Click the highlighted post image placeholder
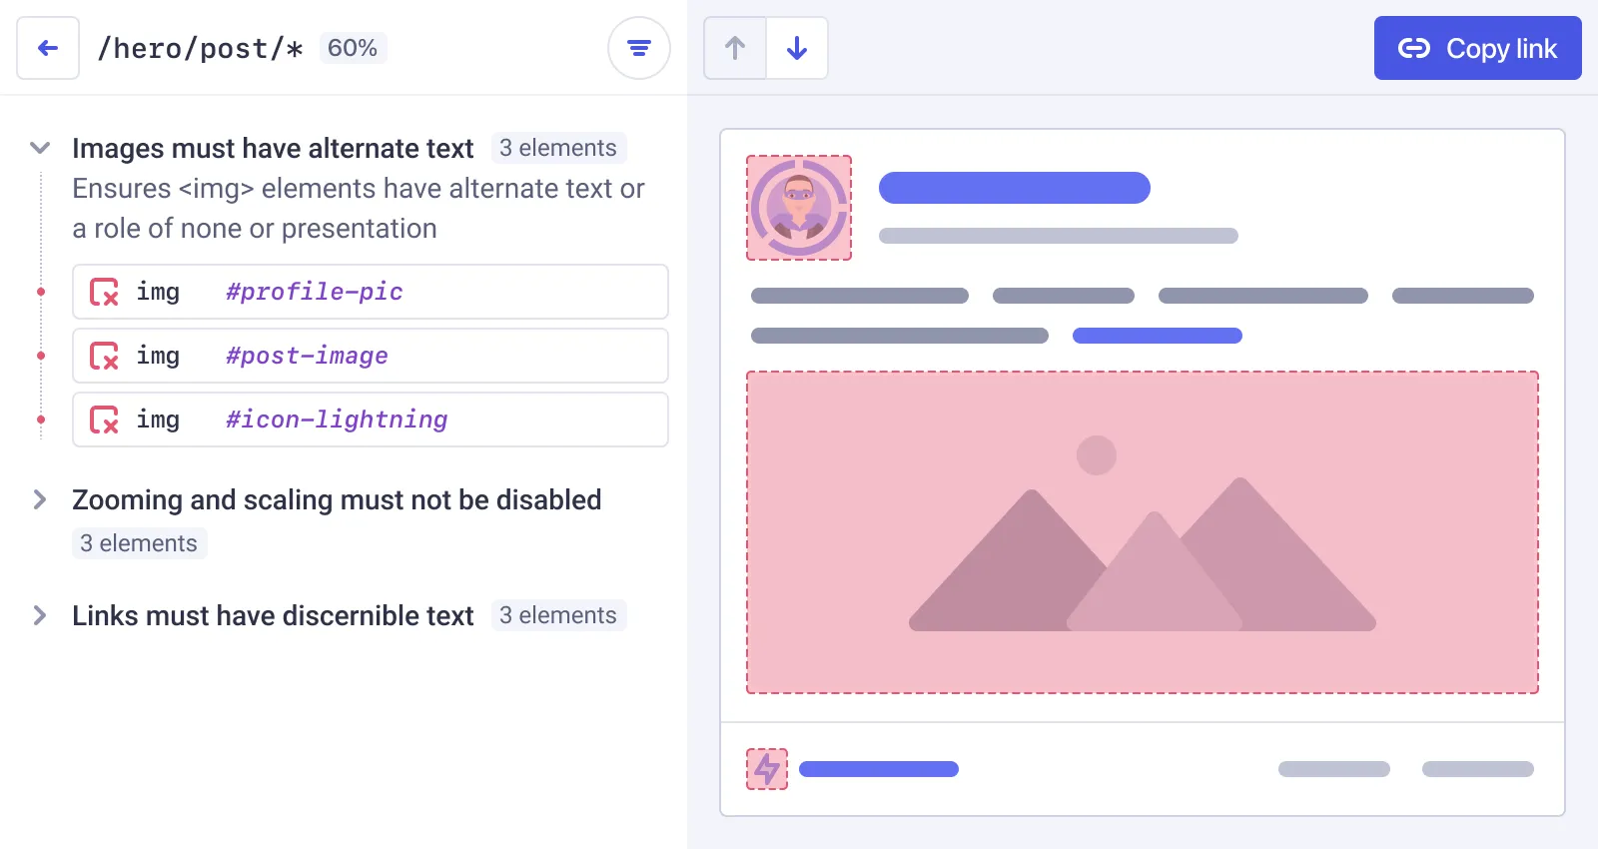The height and width of the screenshot is (849, 1598). (1143, 532)
